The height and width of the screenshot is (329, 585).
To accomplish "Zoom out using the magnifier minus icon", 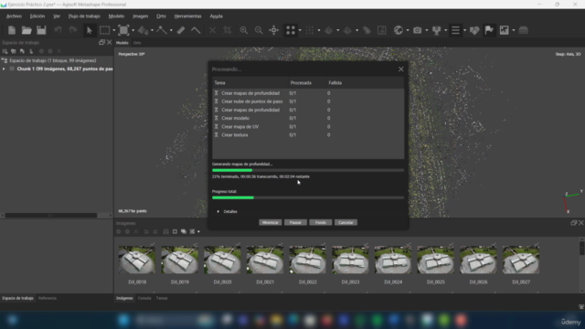I will click(259, 30).
